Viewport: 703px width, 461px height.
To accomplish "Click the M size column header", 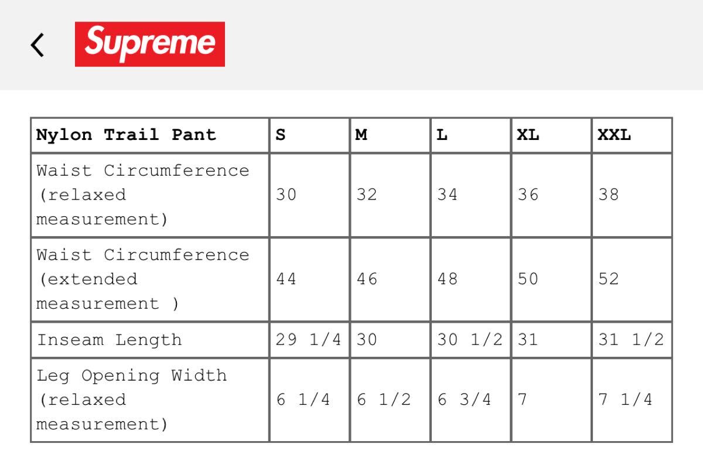I will pyautogui.click(x=390, y=135).
